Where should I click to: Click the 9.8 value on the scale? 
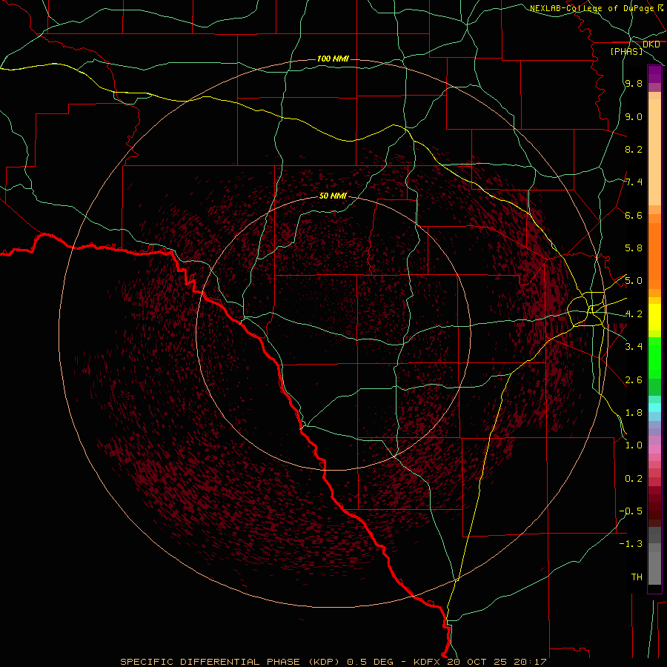[634, 83]
